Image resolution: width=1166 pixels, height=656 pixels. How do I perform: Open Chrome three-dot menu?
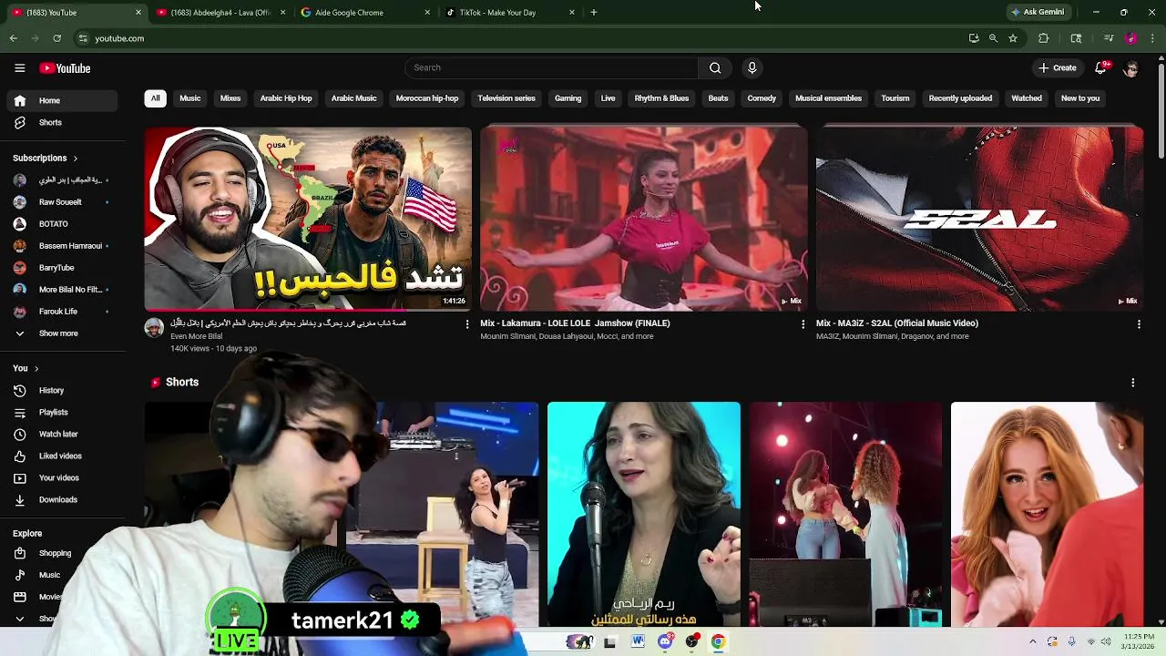pos(1153,38)
